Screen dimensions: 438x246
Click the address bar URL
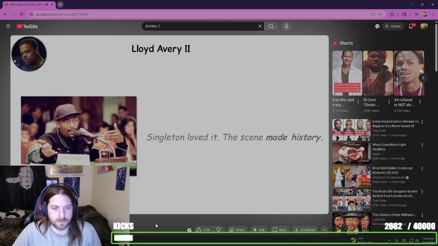tap(62, 14)
